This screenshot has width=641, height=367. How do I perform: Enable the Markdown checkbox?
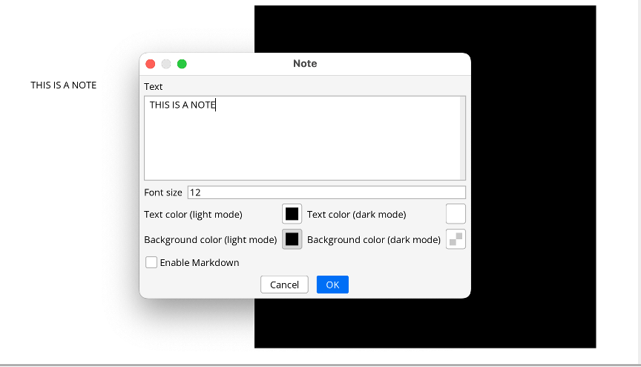[x=151, y=262]
